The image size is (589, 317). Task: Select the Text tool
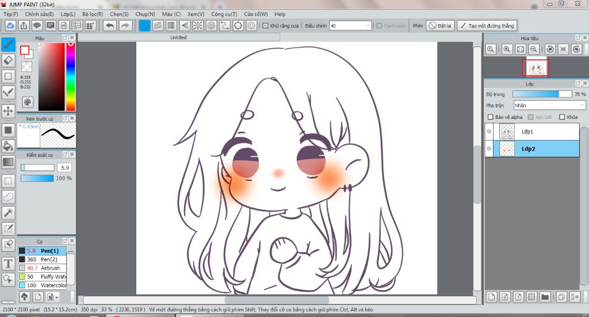pyautogui.click(x=8, y=264)
